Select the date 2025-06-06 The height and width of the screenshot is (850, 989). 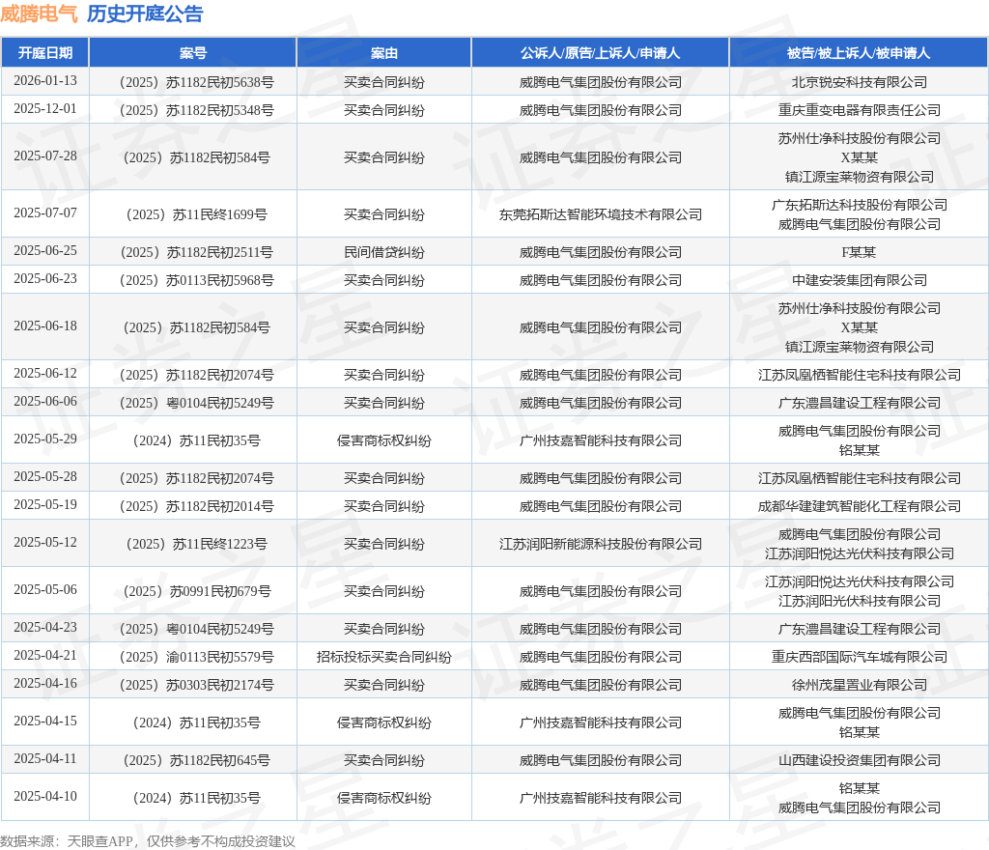click(x=45, y=401)
